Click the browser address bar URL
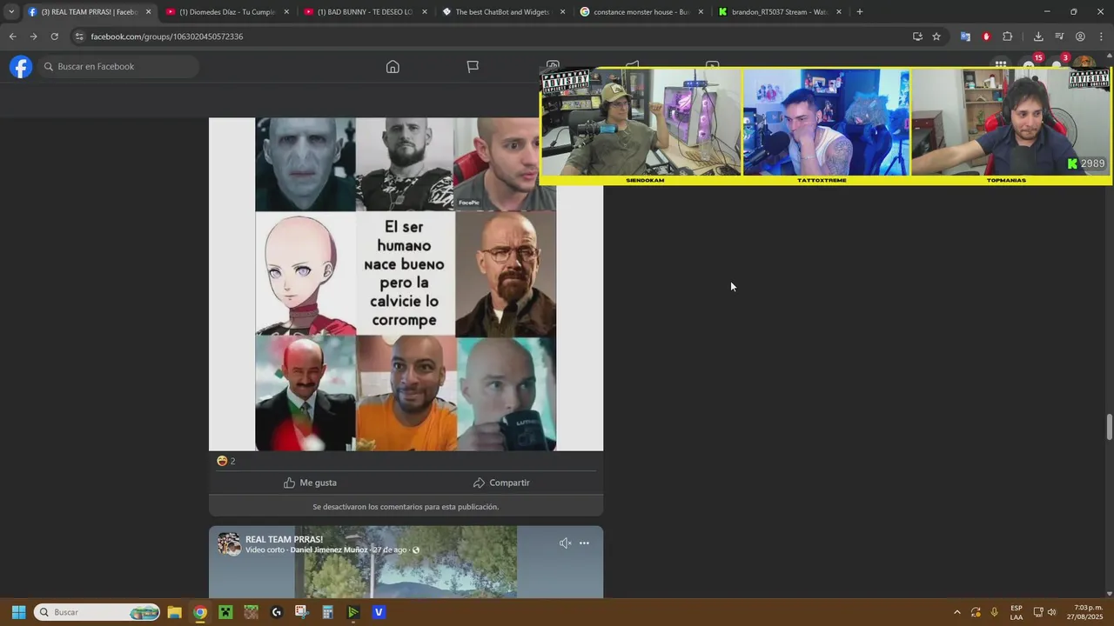 [166, 37]
